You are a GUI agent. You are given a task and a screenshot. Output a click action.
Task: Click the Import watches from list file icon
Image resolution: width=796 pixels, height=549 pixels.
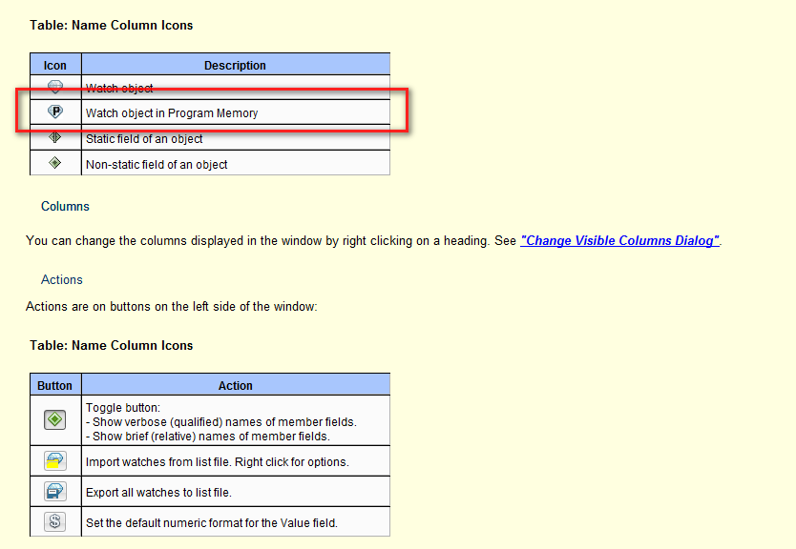click(x=54, y=460)
